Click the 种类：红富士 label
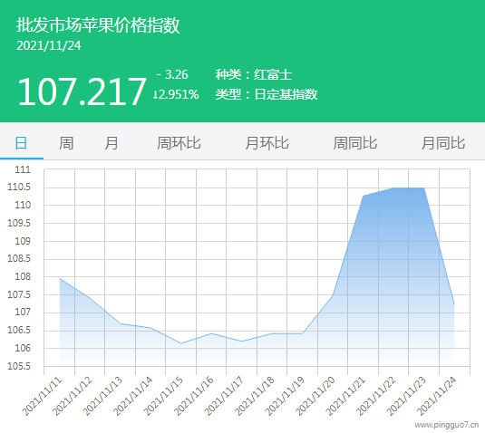The image size is (485, 433). coord(254,75)
